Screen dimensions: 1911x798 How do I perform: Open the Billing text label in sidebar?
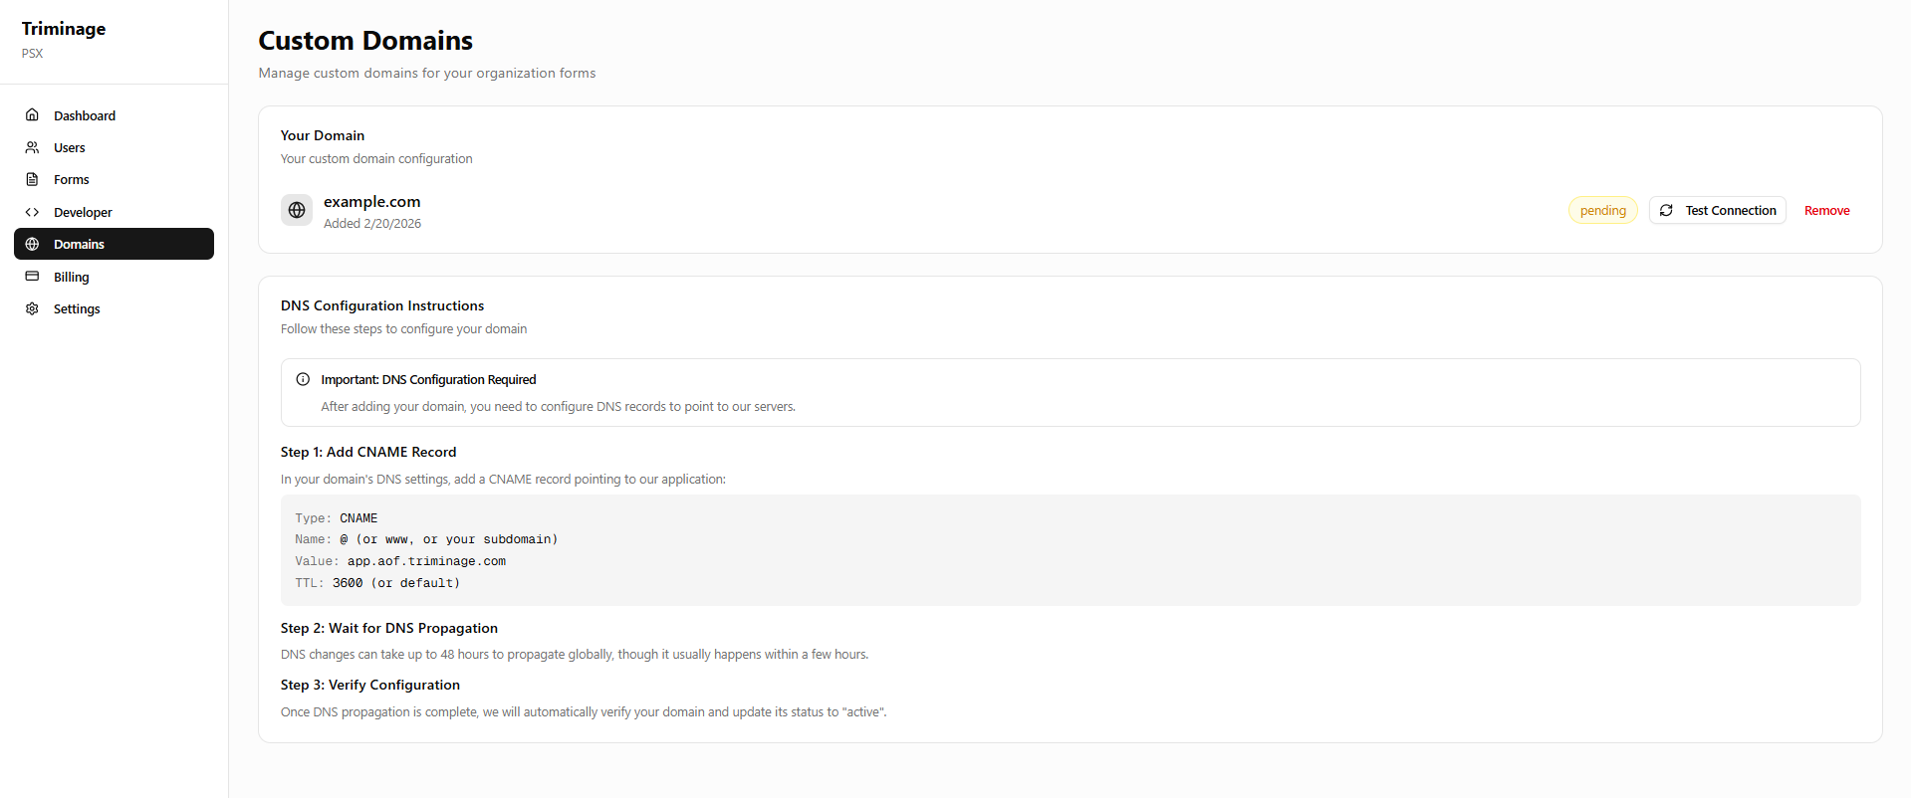point(71,277)
